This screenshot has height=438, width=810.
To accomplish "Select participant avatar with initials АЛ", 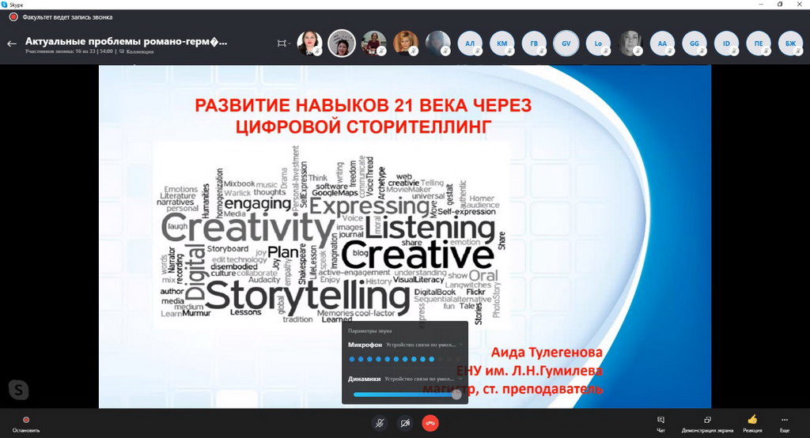I will 470,43.
